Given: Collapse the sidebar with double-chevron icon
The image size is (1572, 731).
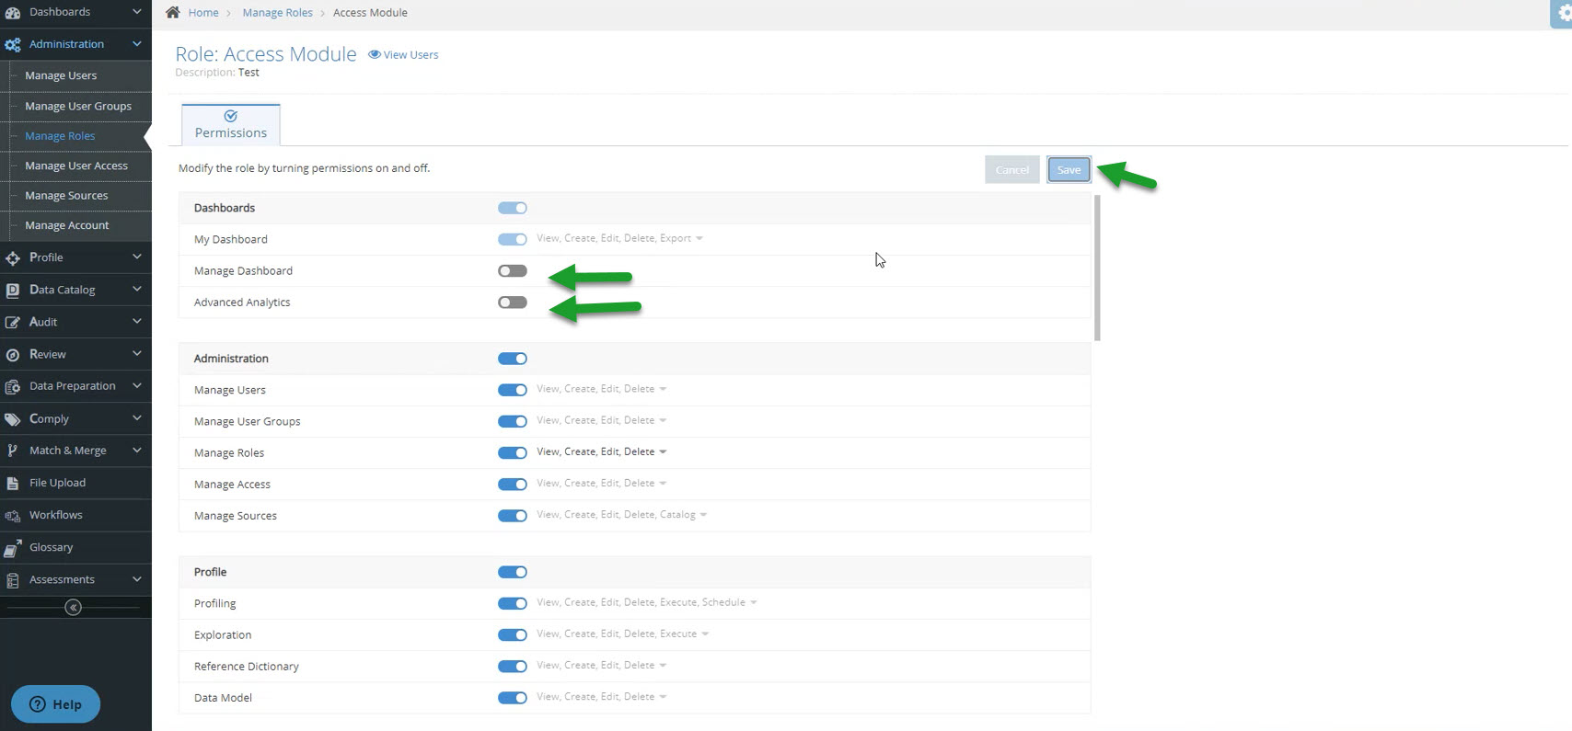Looking at the screenshot, I should pos(74,607).
